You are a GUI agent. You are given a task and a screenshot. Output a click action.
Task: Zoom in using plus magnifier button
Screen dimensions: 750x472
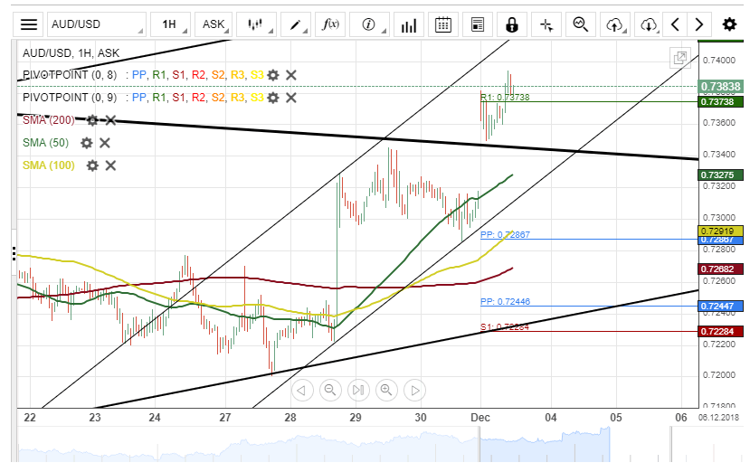click(x=386, y=391)
